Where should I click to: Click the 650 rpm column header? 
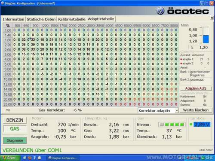click(x=26, y=26)
